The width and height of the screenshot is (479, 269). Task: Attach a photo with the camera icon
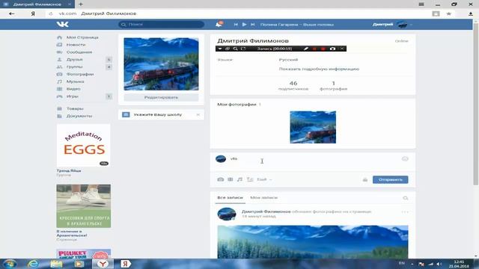tap(221, 179)
